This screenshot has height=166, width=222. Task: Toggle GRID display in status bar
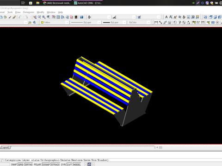(x=21, y=165)
